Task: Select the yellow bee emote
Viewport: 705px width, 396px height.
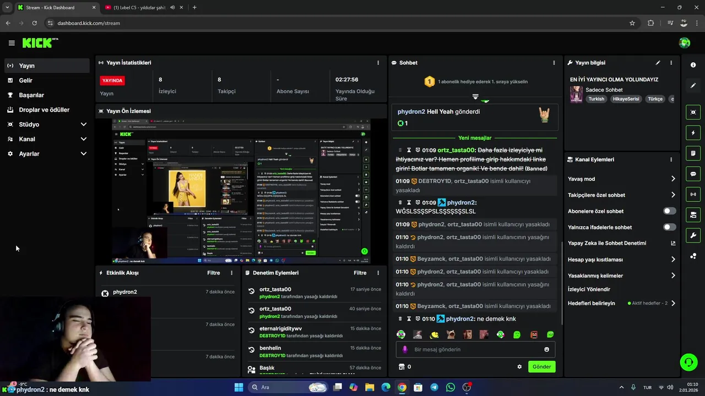Action: (434, 334)
